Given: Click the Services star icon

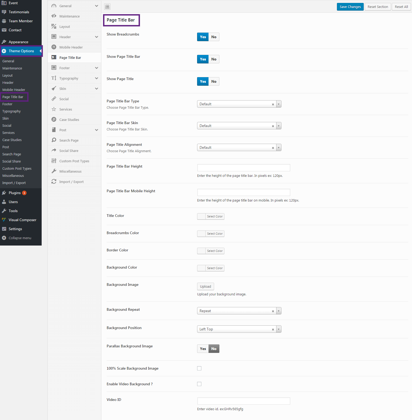Looking at the screenshot, I should pos(54,109).
